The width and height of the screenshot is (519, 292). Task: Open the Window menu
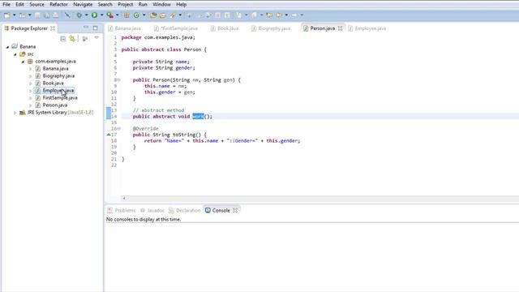[x=161, y=4]
